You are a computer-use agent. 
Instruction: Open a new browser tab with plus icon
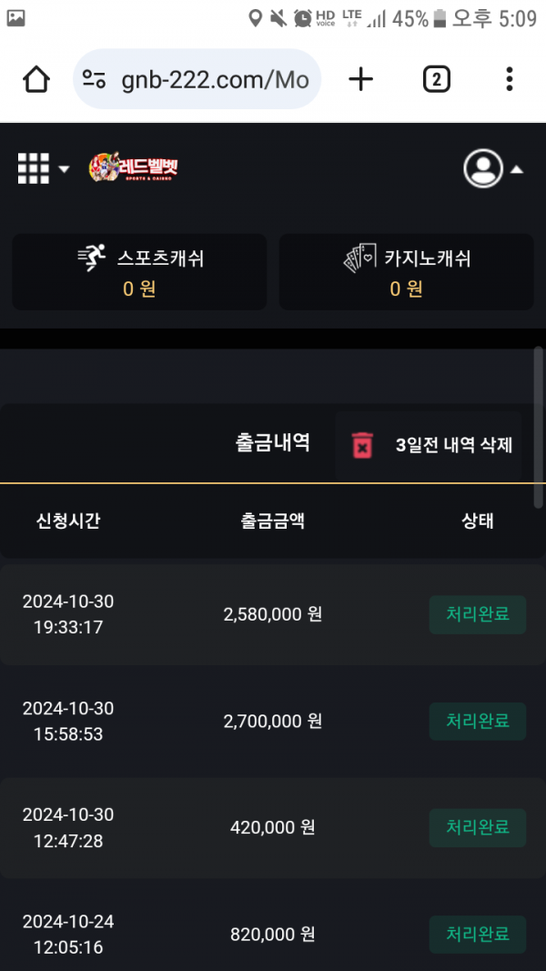coord(361,80)
